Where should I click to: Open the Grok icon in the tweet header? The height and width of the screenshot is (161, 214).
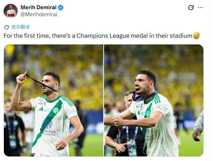point(191,7)
